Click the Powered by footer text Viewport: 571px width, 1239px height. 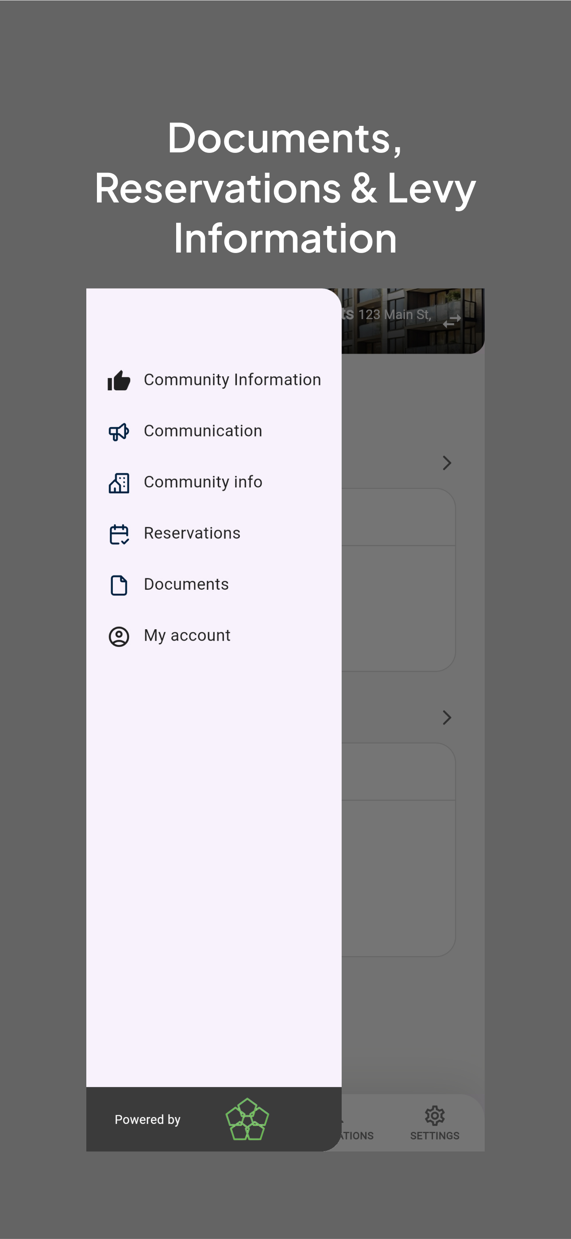coord(147,1119)
